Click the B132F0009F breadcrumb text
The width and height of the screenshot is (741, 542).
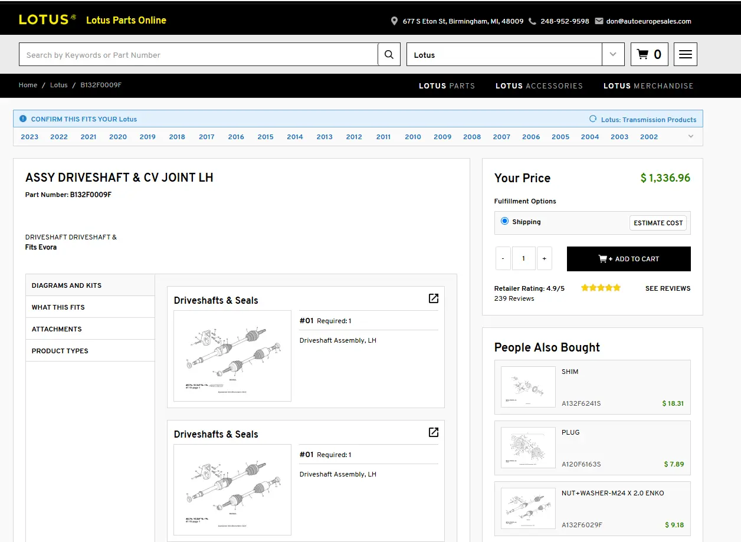[x=101, y=85]
